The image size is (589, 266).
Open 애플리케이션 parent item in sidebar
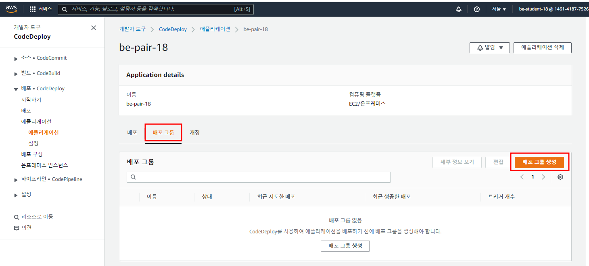[x=36, y=121]
